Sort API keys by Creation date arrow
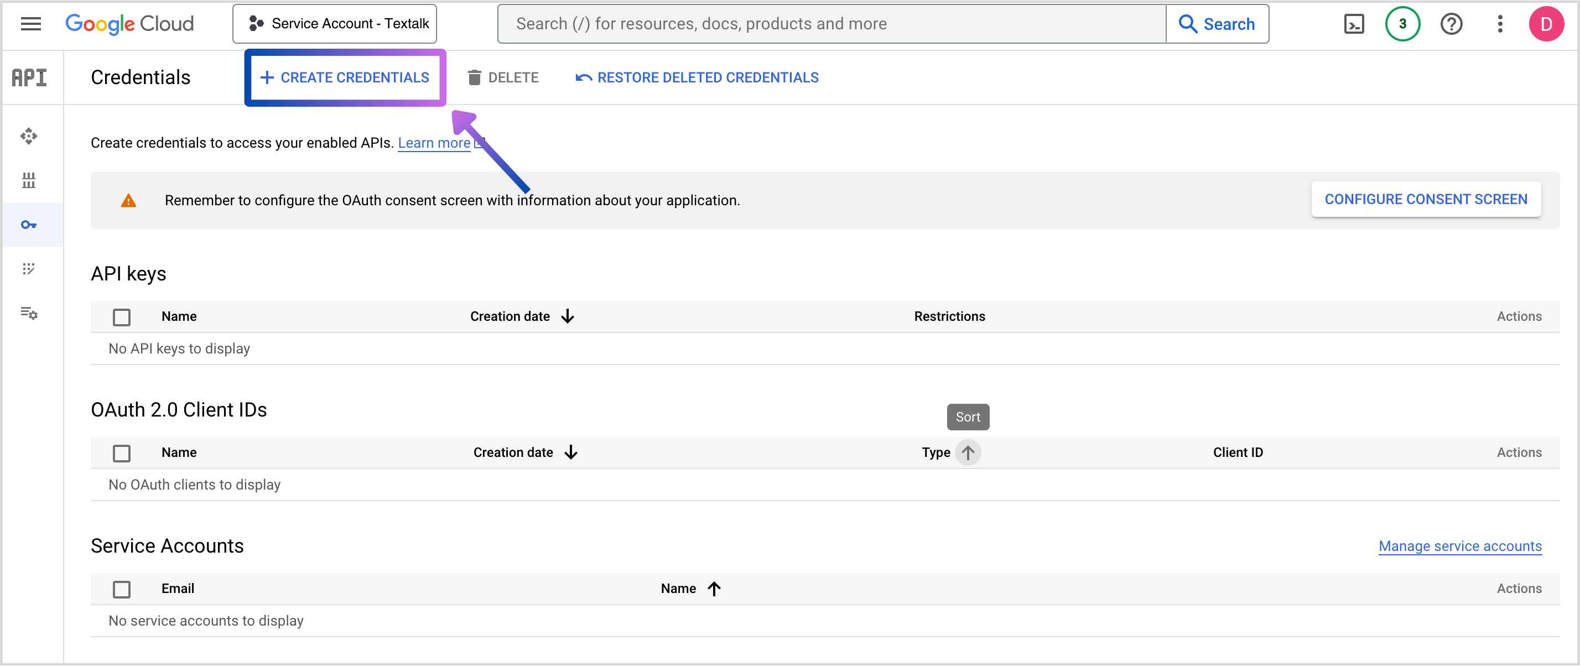The width and height of the screenshot is (1580, 666). pos(568,316)
